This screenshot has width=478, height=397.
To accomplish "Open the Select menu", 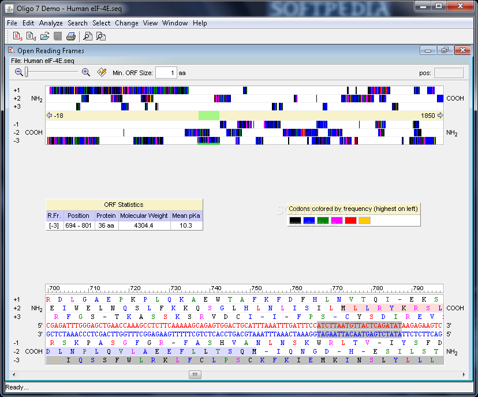I will coord(101,23).
